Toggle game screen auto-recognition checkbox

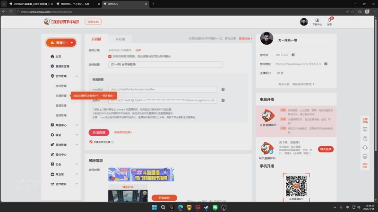click(x=110, y=56)
